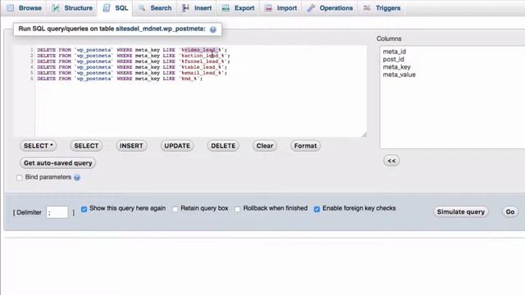Grab the SQL textarea resize handle
Image resolution: width=525 pixels, height=295 pixels.
tap(364, 134)
